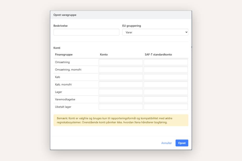Screen dimensions: 242x161
Task: Select Konto input for Omsætning, momsfri
Action: [121, 70]
